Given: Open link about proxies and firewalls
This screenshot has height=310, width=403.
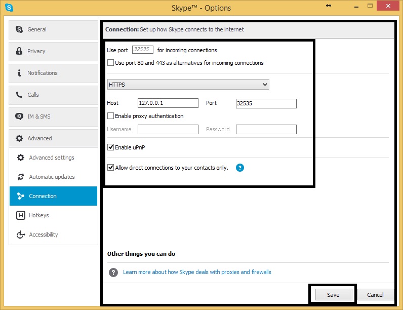Looking at the screenshot, I should click(x=197, y=272).
